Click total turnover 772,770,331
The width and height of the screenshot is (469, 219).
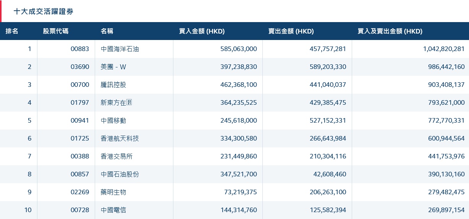[446, 120]
